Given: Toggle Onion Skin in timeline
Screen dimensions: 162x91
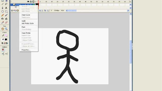Looking at the screenshot, I should click(40, 10).
